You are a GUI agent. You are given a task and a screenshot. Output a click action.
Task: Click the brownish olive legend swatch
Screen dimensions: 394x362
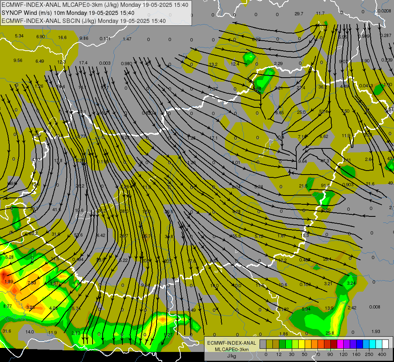276,344
